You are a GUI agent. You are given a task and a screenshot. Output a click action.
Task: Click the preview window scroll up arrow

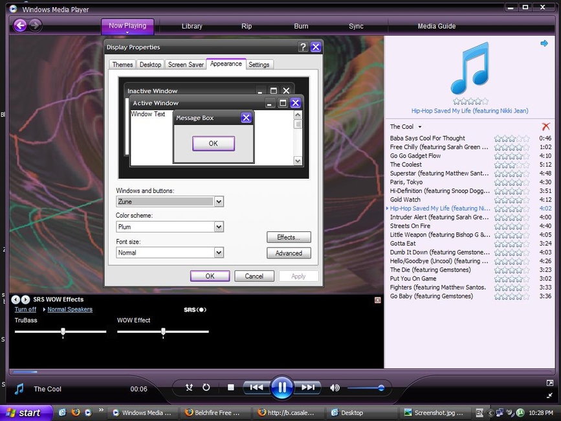pyautogui.click(x=298, y=115)
